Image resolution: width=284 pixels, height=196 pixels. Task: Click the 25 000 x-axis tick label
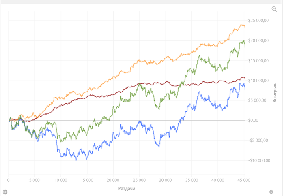(139, 180)
